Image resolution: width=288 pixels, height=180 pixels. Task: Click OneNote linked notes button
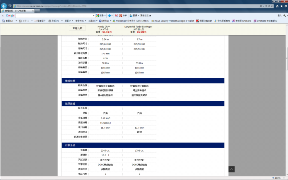pyautogui.click(x=266, y=21)
